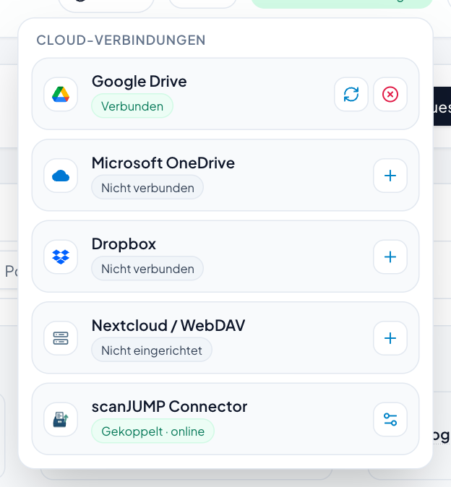Click the Nextcloud server icon
The height and width of the screenshot is (487, 451).
pyautogui.click(x=61, y=338)
